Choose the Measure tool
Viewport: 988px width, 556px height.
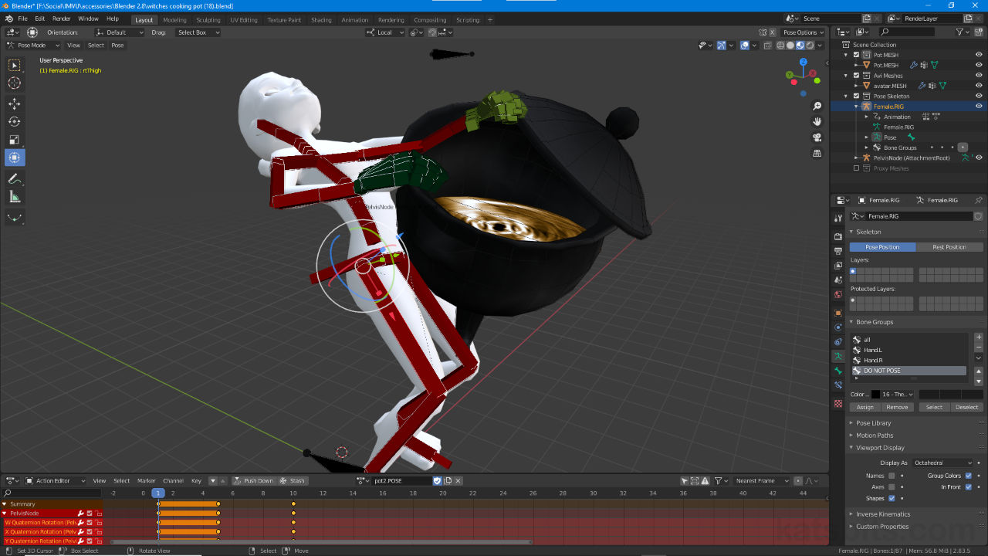(15, 197)
